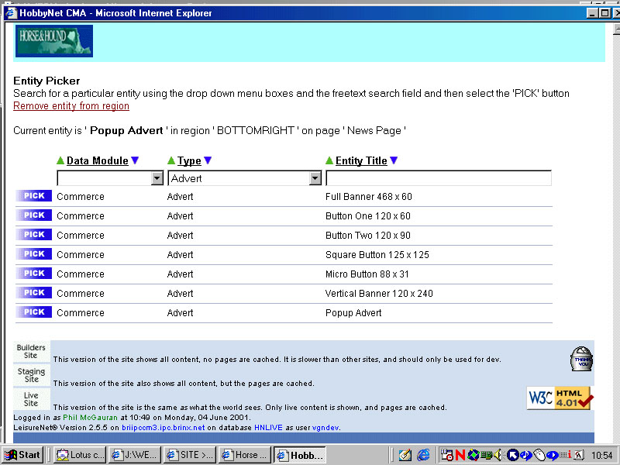
Task: Pick Micro Button 88 x 31
Action: pyautogui.click(x=33, y=274)
